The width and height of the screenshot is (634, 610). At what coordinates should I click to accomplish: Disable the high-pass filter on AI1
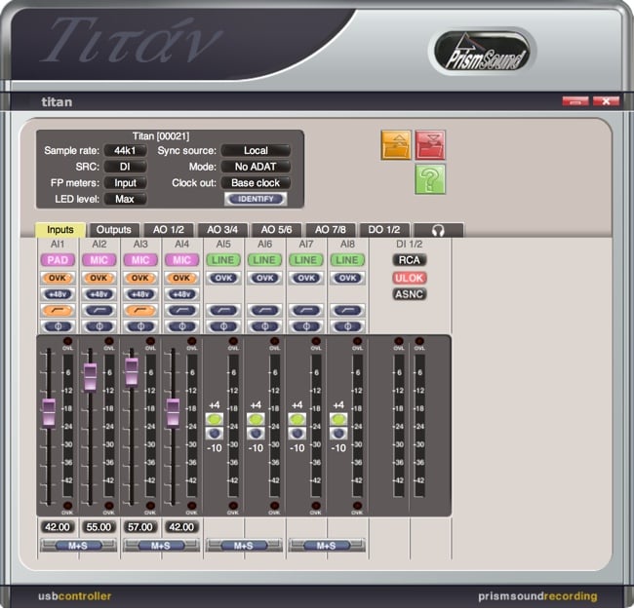coord(58,310)
